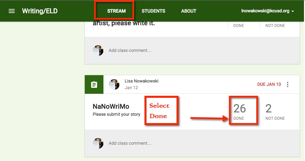This screenshot has width=305, height=161.
Task: Click the Due Jan 13 label
Action: [x=269, y=84]
